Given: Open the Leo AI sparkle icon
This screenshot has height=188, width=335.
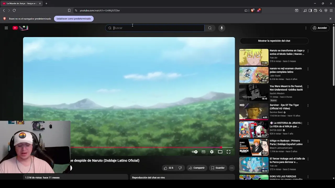Looking at the screenshot, I should [x=321, y=10].
